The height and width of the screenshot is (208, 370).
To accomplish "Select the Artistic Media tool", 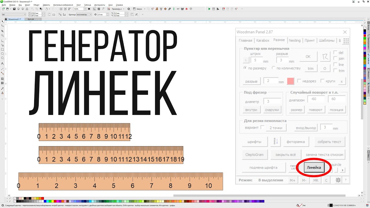I will tap(2, 45).
